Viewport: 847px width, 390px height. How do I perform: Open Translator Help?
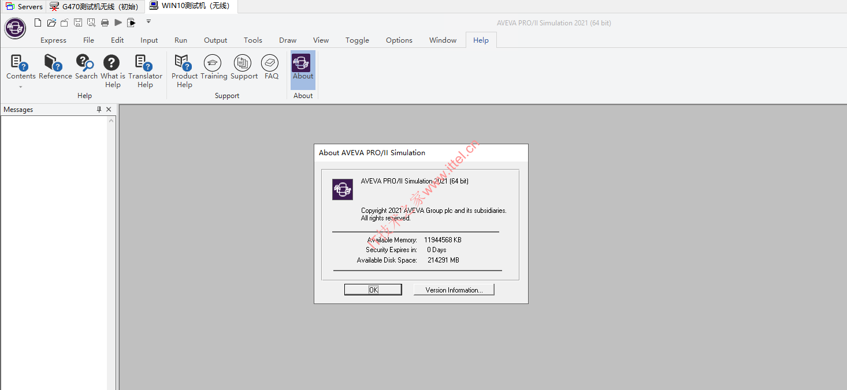145,72
